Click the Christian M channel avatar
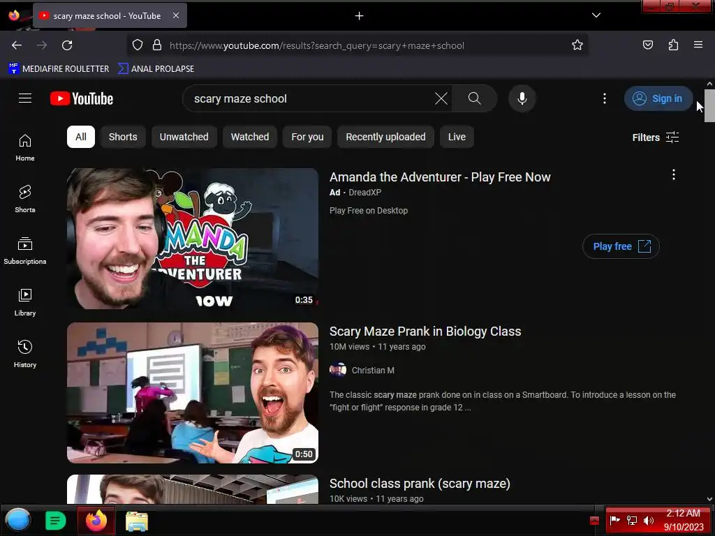Image resolution: width=715 pixels, height=536 pixels. (x=338, y=370)
